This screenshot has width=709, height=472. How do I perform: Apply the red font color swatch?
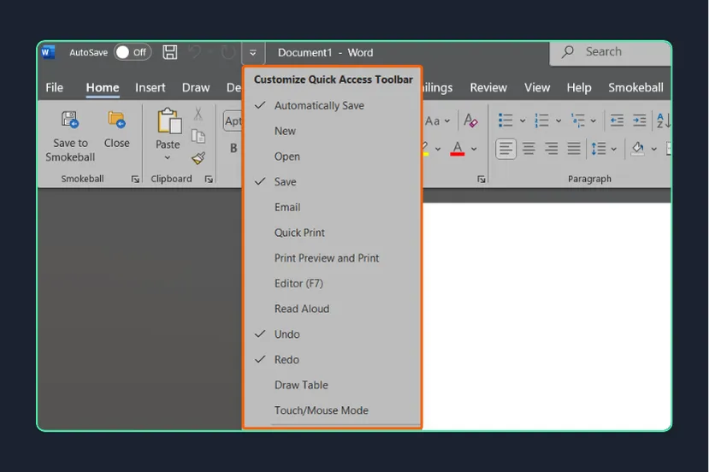coord(458,149)
